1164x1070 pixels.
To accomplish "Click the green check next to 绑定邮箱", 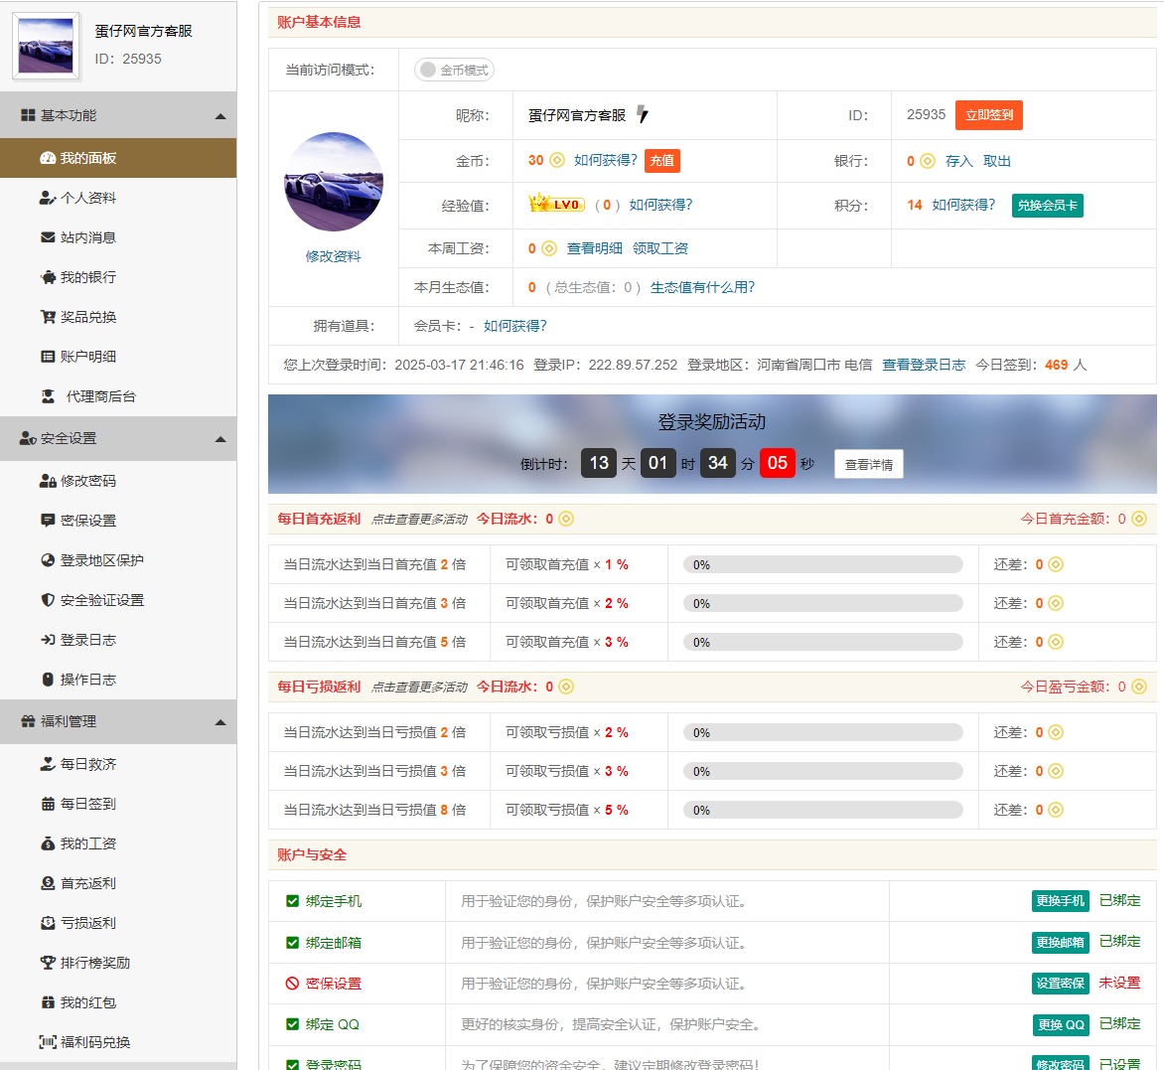I will tap(292, 943).
